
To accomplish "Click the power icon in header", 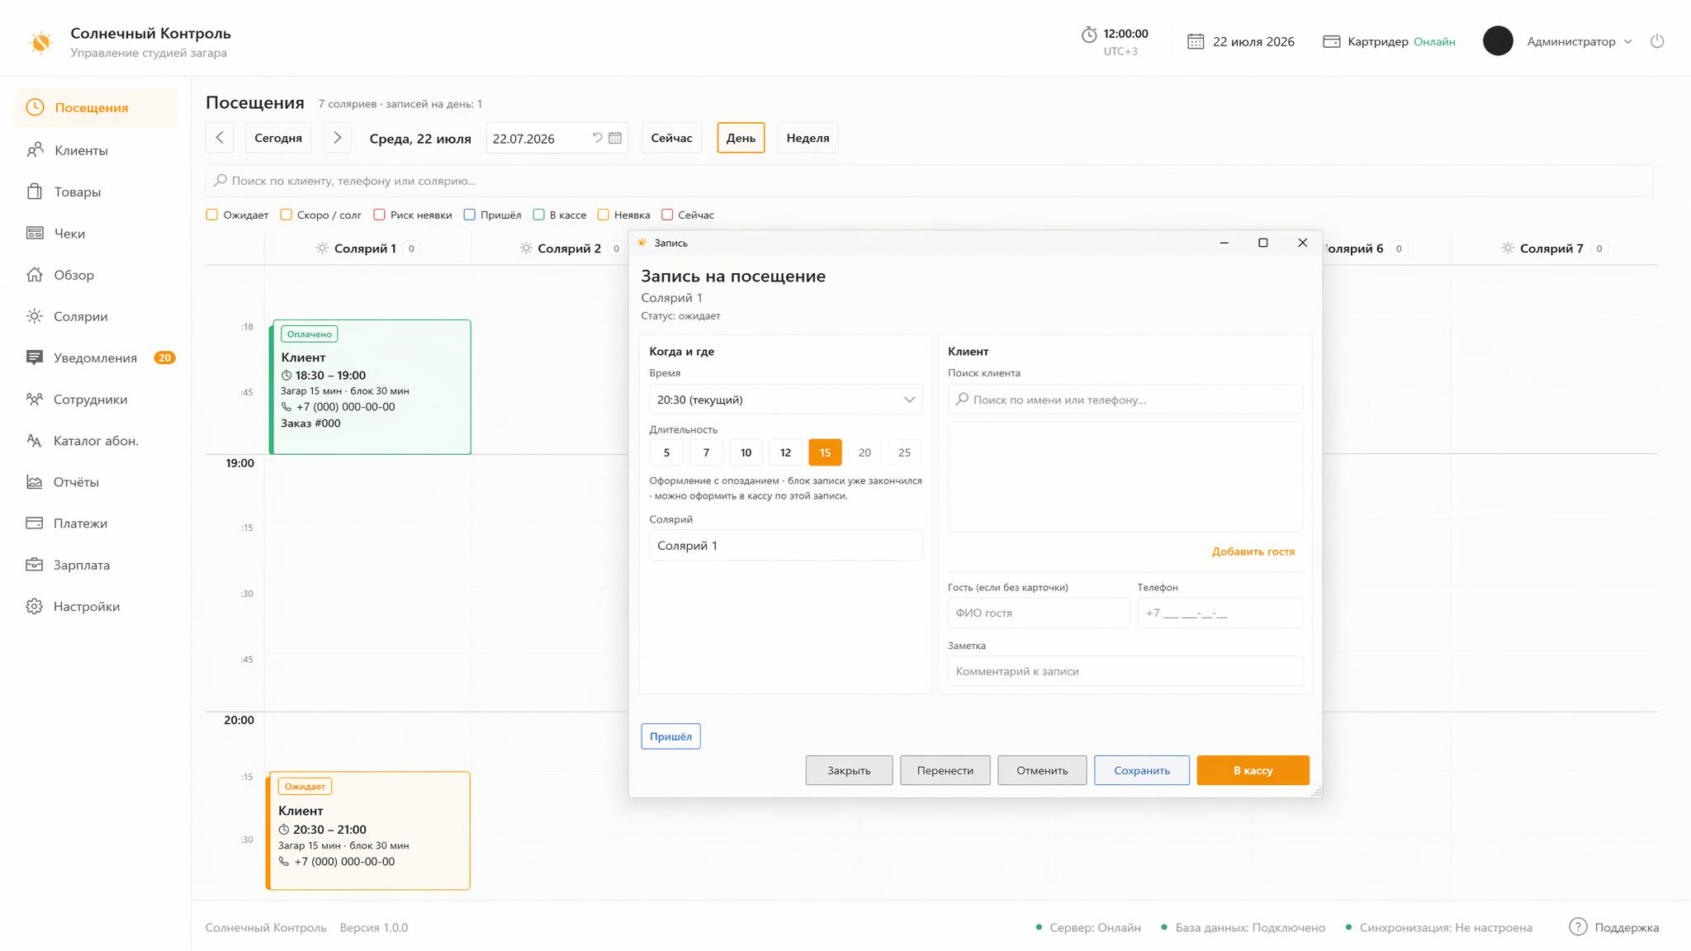I will [x=1657, y=41].
